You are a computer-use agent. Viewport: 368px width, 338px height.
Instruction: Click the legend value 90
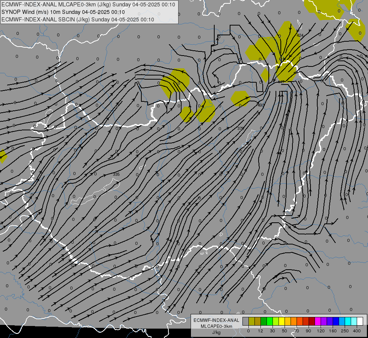tap(308, 331)
